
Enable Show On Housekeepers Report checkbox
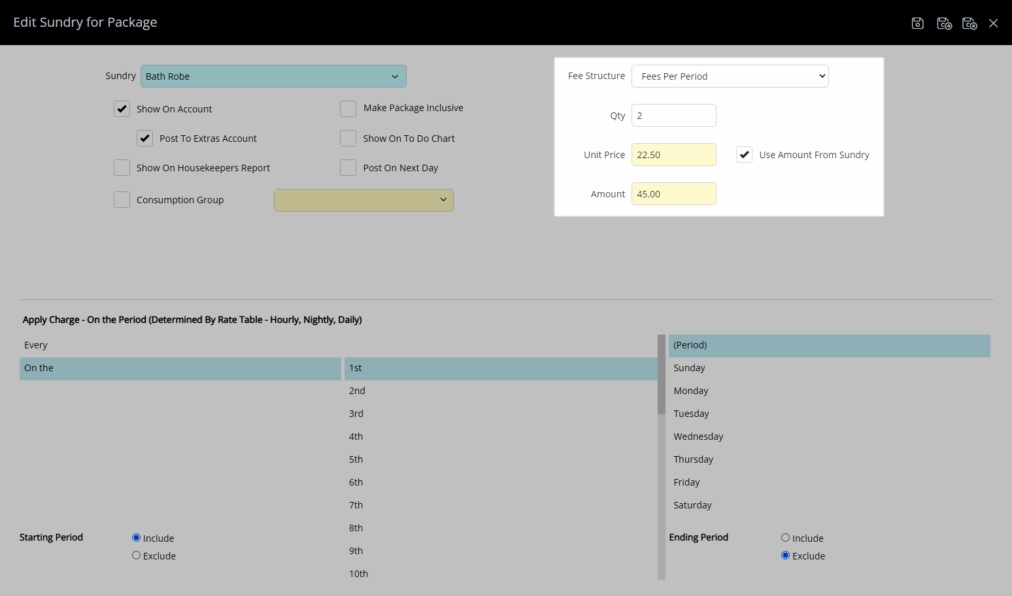click(x=122, y=167)
